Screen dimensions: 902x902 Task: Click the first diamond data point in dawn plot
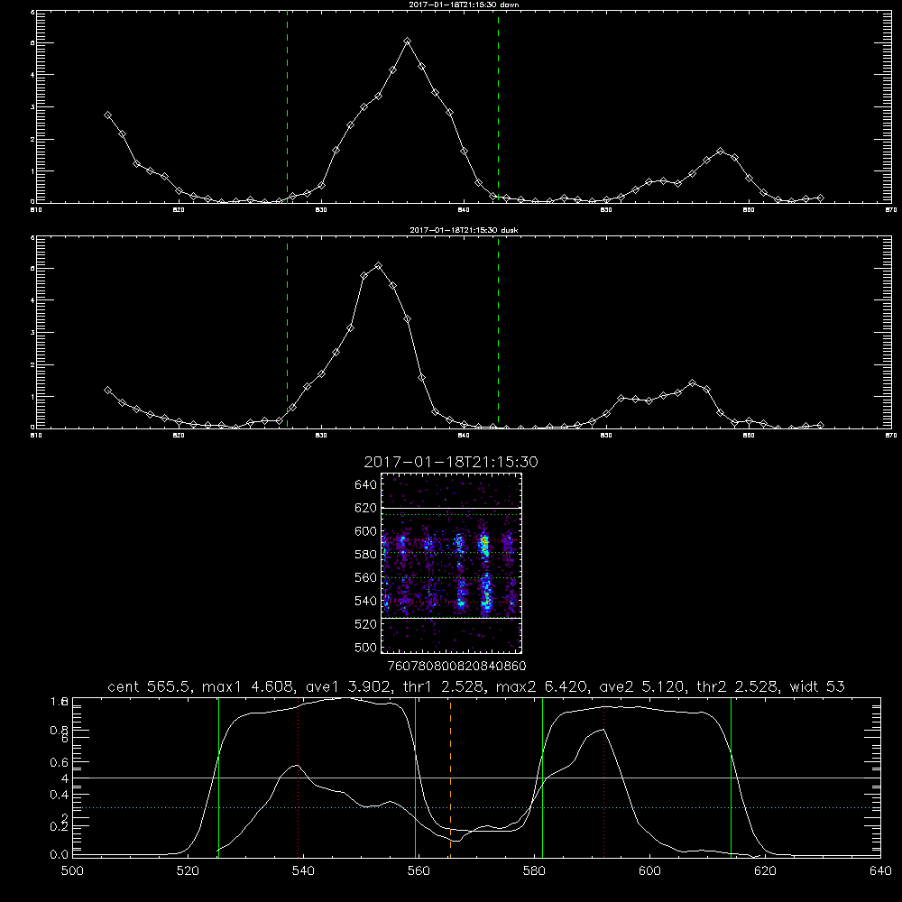[107, 115]
